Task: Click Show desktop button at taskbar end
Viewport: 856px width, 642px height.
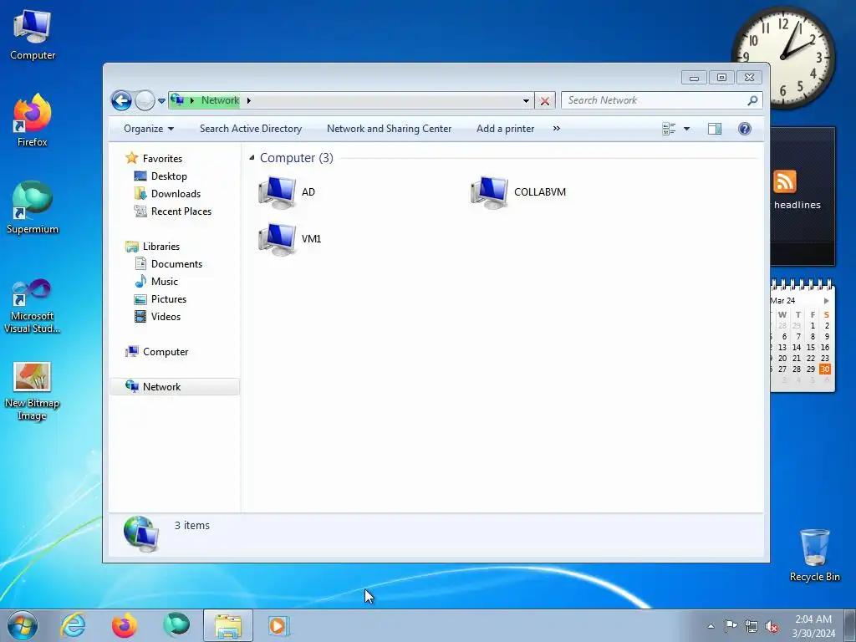Action: [x=850, y=625]
